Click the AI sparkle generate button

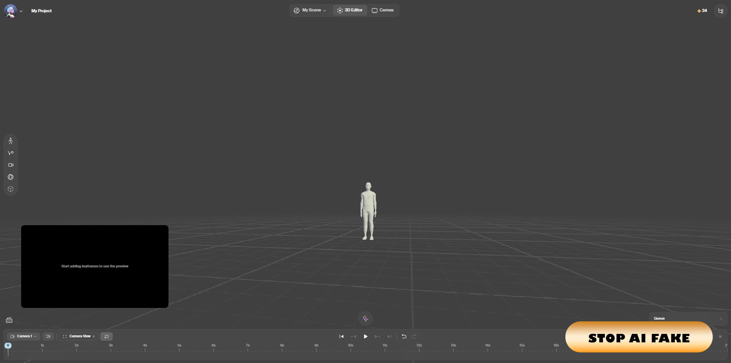(x=365, y=318)
